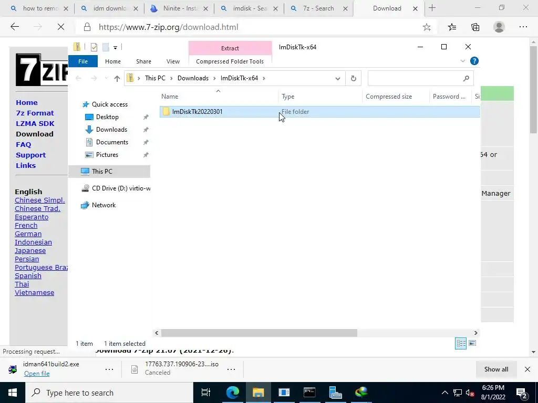Open a new Edge tab with plus
Viewport: 538px width, 403px height.
(x=432, y=8)
